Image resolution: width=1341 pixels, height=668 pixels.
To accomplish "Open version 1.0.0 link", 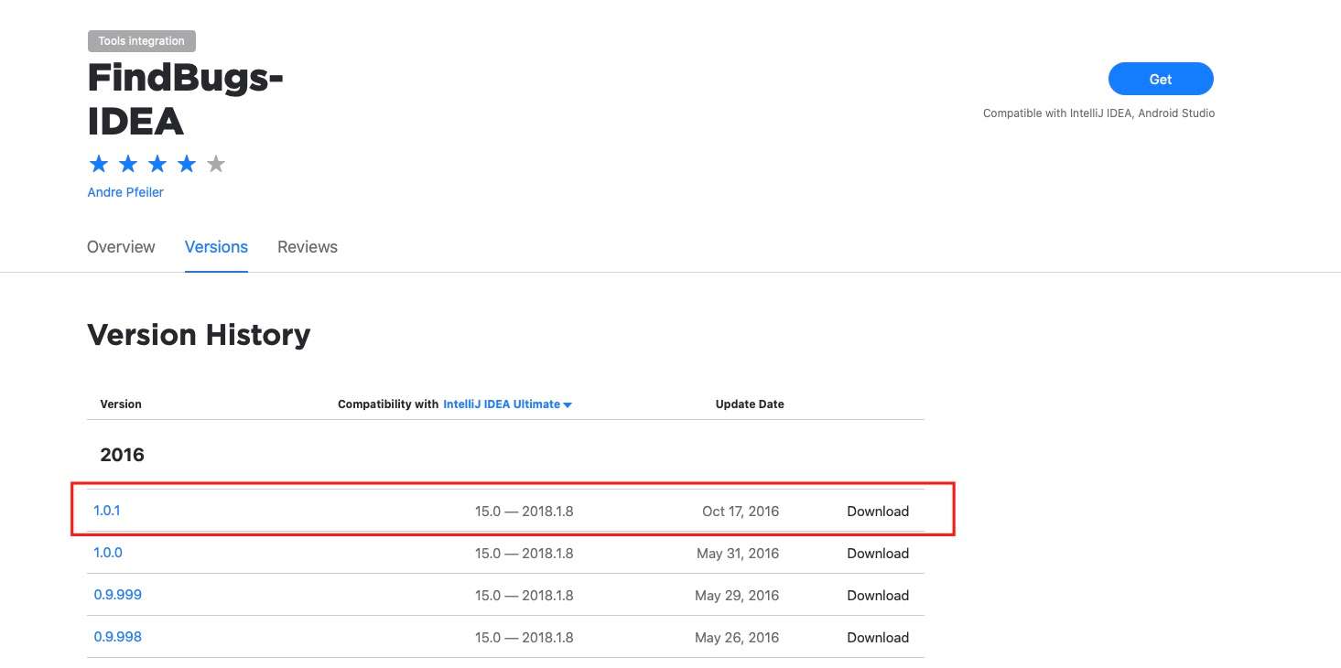I will coord(108,553).
